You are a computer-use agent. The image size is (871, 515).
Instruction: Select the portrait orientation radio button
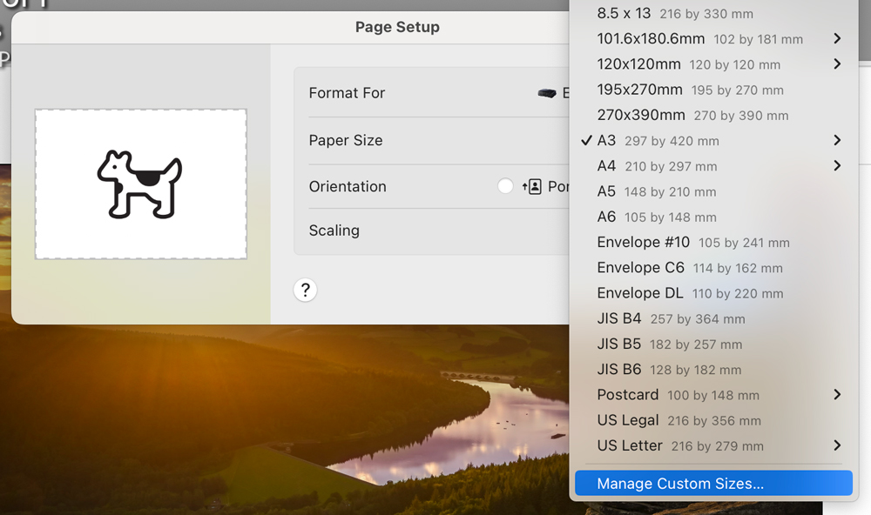(505, 186)
